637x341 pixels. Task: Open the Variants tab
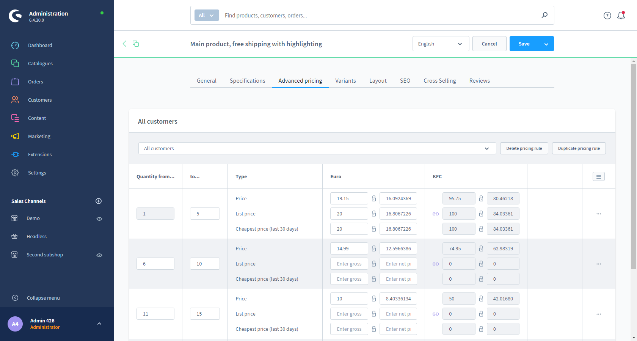coord(345,81)
